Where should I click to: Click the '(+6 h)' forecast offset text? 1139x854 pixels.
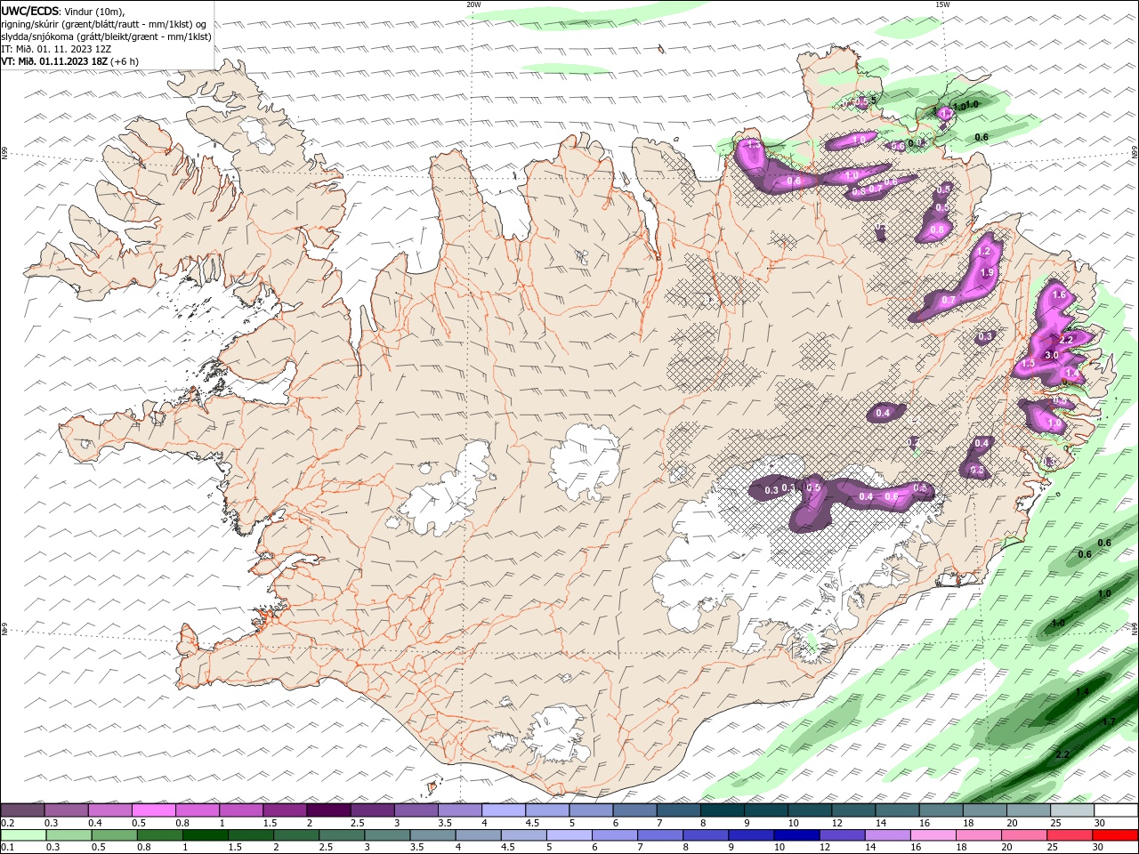pyautogui.click(x=125, y=61)
